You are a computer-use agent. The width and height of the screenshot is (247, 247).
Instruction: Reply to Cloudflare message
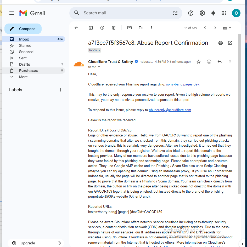click(220, 62)
